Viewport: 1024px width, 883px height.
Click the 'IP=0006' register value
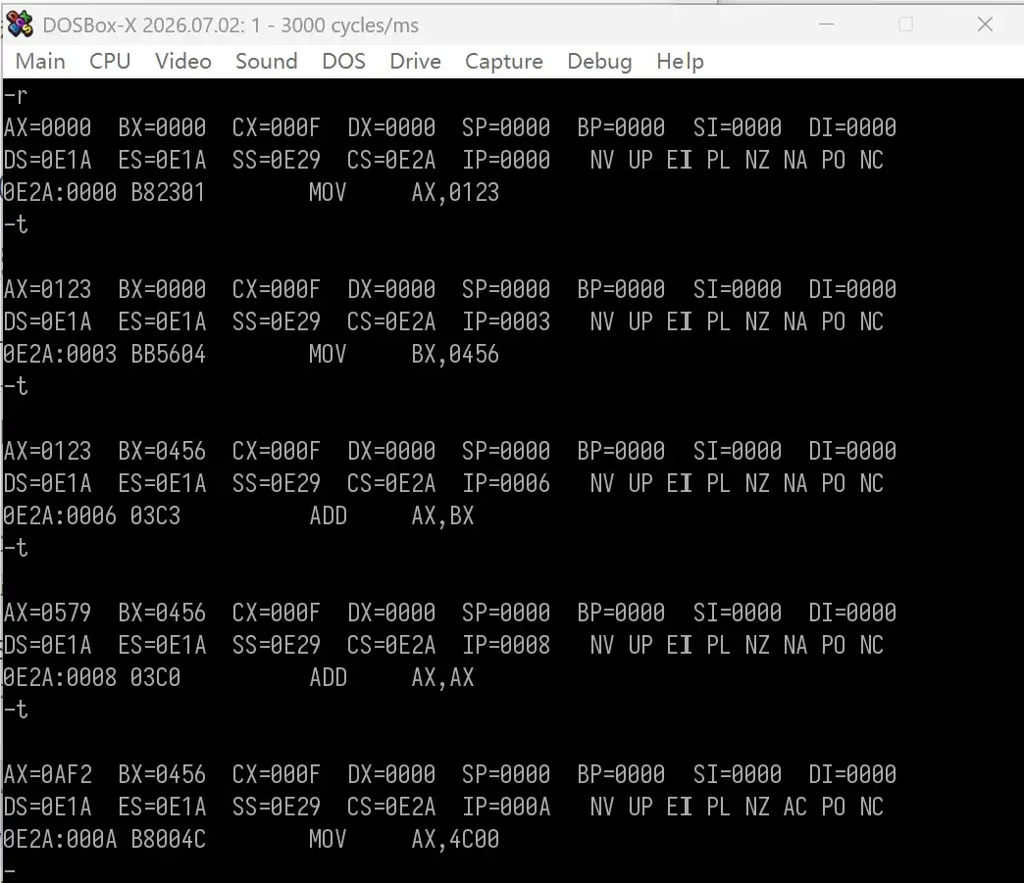tap(506, 483)
